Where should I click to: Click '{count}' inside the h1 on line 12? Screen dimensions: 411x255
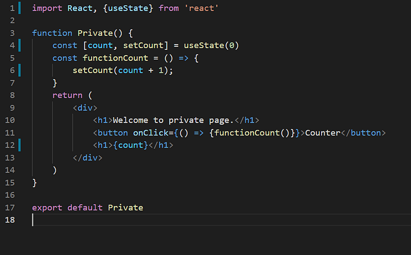point(130,145)
